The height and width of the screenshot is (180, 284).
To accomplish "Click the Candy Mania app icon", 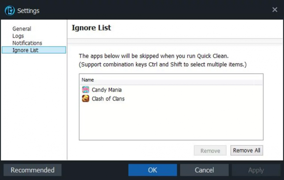I will click(85, 90).
